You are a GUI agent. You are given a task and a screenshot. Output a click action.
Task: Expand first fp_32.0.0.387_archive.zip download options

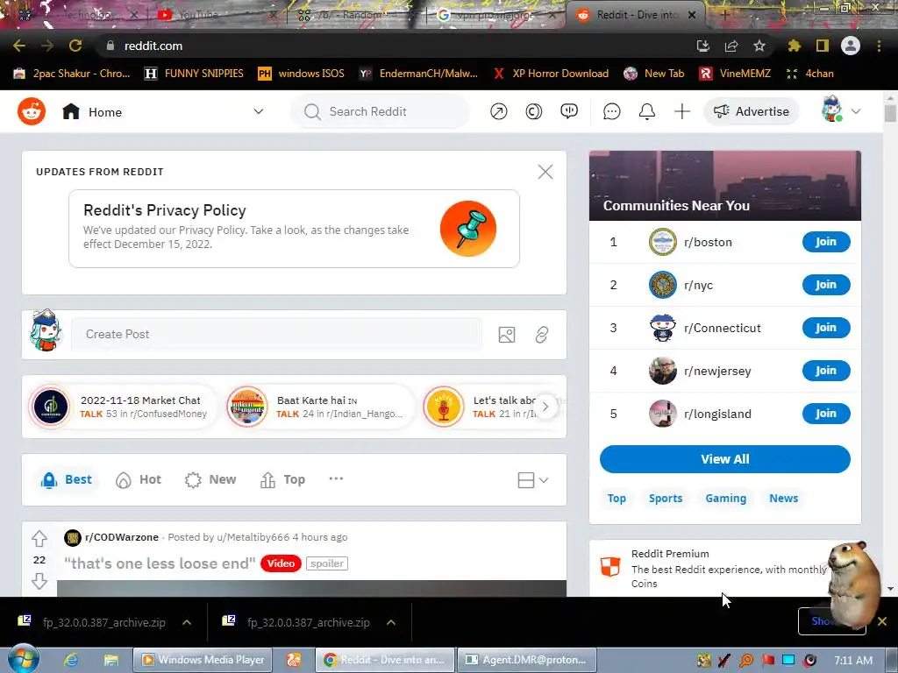187,622
